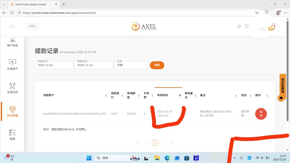The image size is (290, 163).
Task: Click the 统计: 提款金额 summary text
Action: pyautogui.click(x=65, y=129)
